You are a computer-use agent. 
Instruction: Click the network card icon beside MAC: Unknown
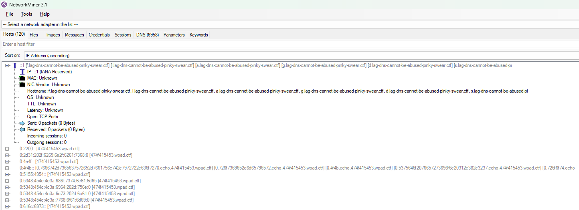22,78
